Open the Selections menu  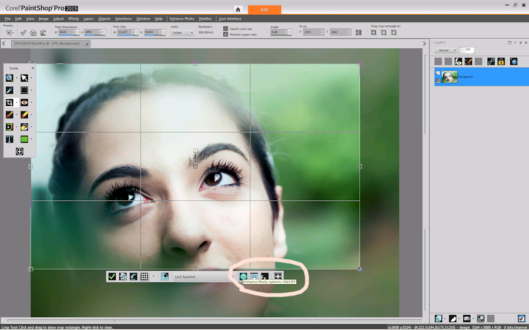(x=123, y=19)
